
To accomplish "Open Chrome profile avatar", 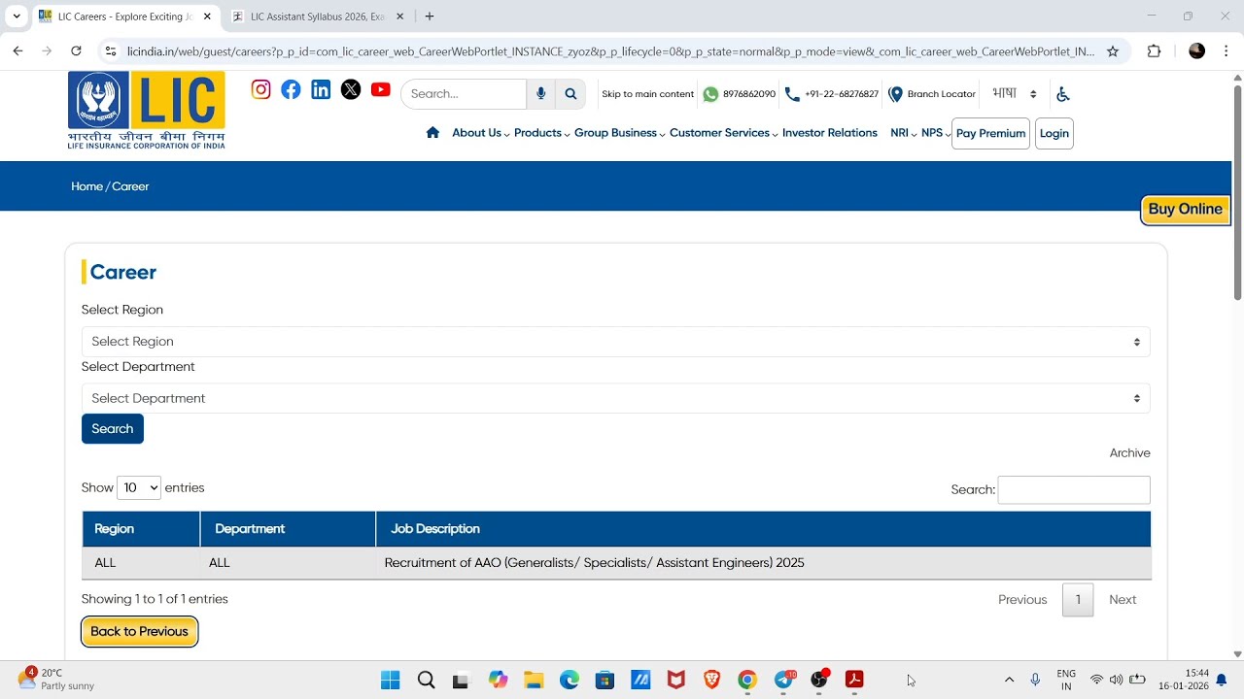I will tap(1197, 51).
